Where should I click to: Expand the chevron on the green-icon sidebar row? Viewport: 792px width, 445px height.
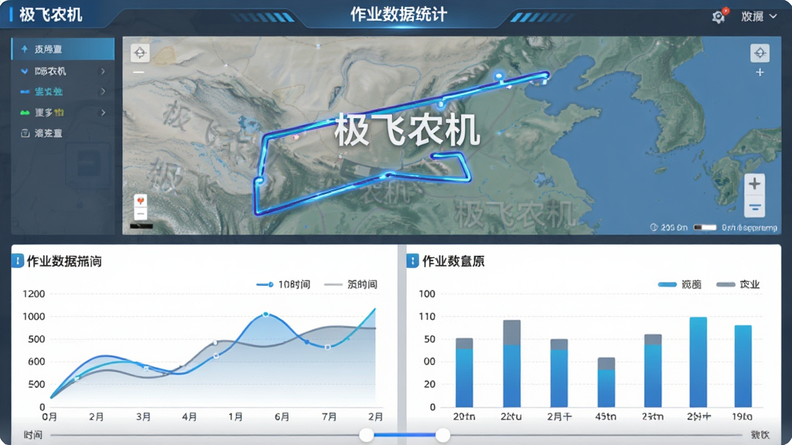103,113
